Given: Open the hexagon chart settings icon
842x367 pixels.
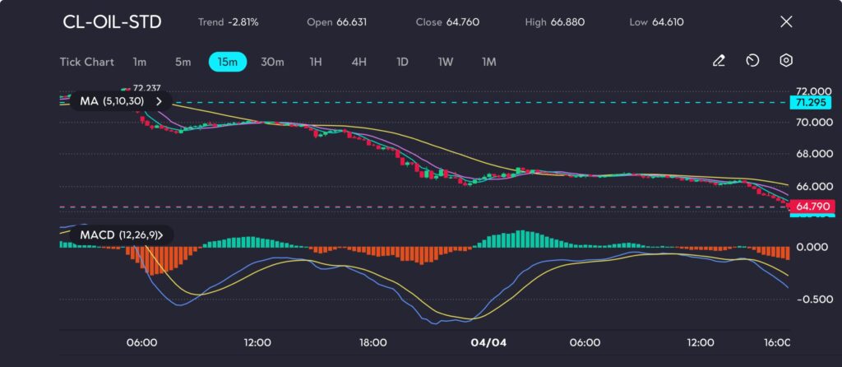Looking at the screenshot, I should coord(786,61).
